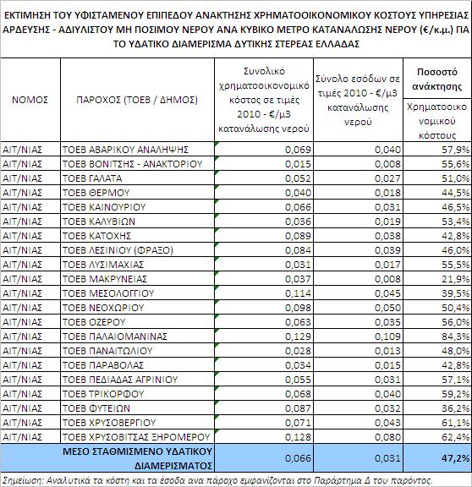The height and width of the screenshot is (487, 472).
Task: Select cost value 0,129
Action: pos(264,337)
